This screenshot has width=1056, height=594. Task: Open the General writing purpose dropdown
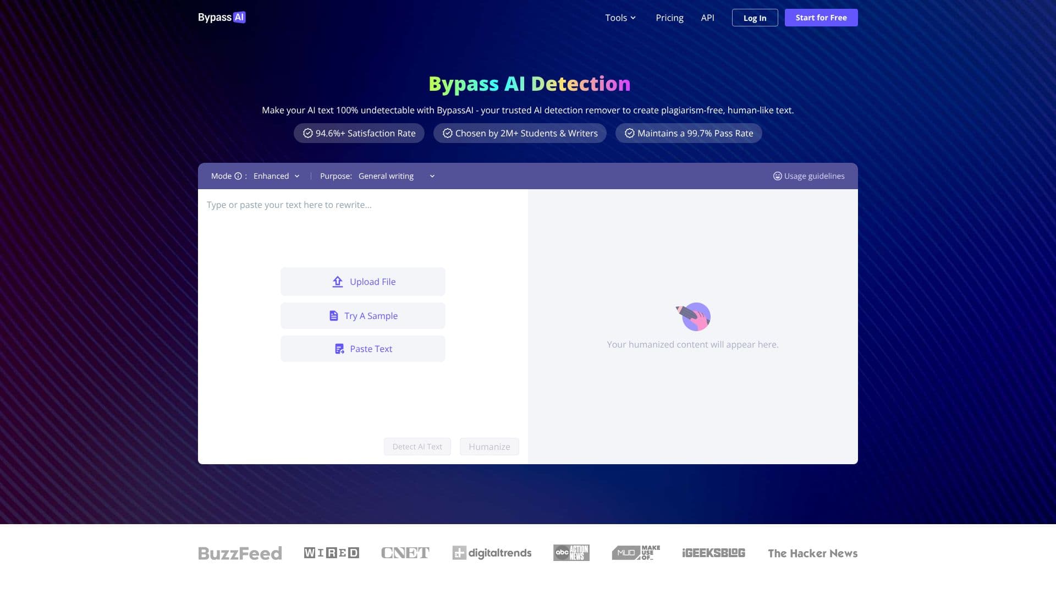pyautogui.click(x=397, y=176)
